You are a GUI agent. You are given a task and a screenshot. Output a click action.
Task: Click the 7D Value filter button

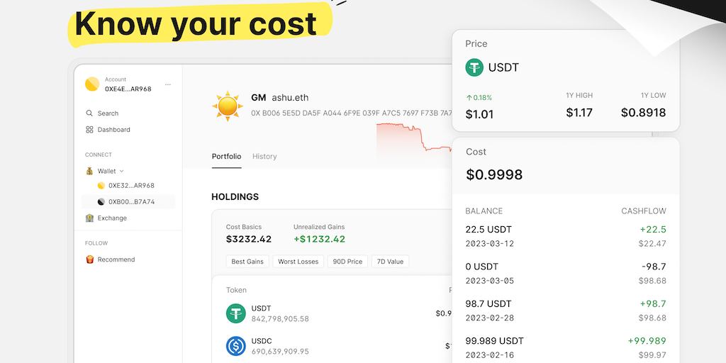click(390, 262)
